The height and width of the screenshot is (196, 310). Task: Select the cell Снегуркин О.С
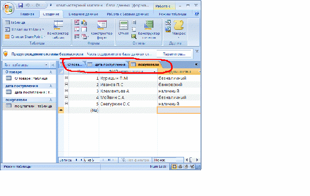tap(128, 104)
